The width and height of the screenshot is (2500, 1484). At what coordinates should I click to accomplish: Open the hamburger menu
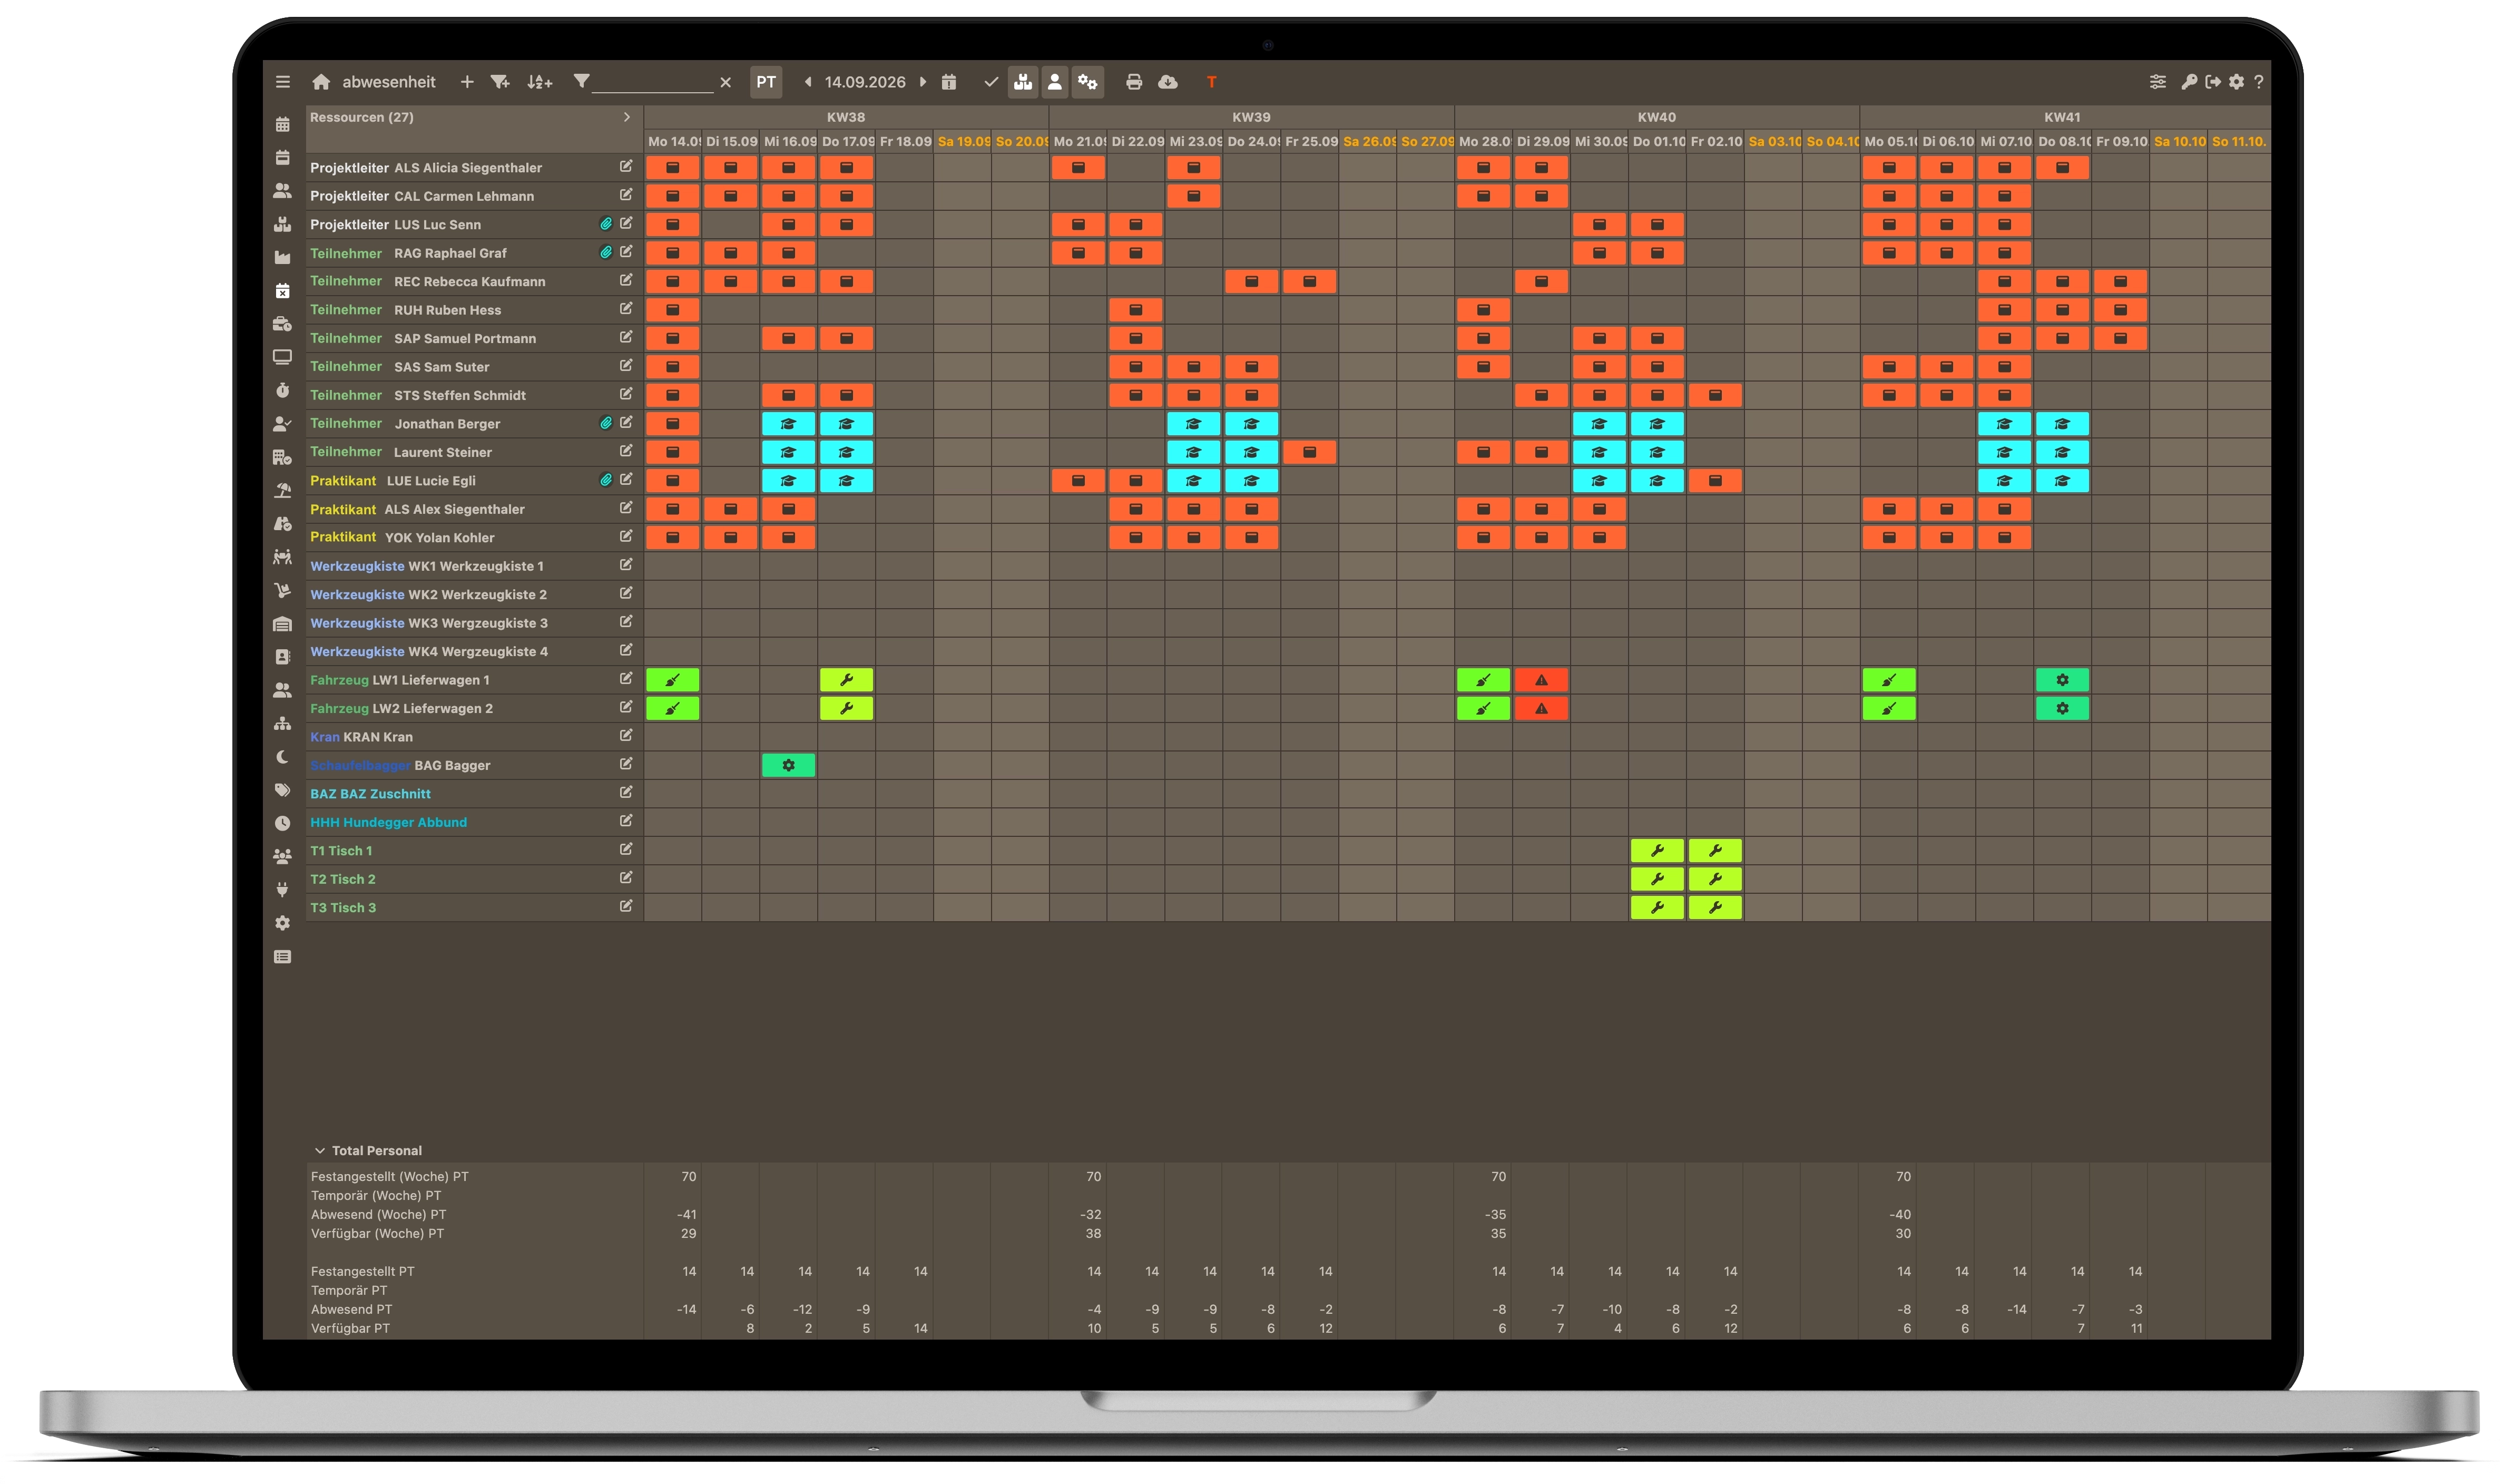tap(283, 81)
